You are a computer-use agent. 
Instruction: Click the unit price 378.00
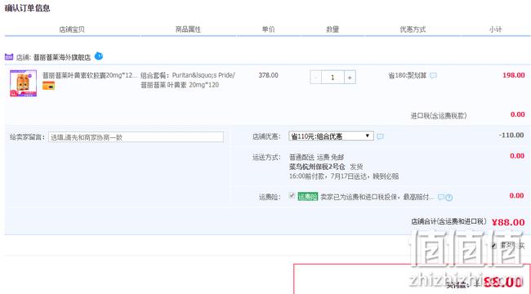coord(268,75)
